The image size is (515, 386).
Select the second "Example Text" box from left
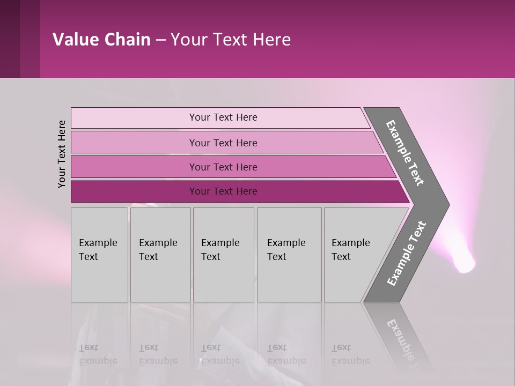tap(160, 255)
